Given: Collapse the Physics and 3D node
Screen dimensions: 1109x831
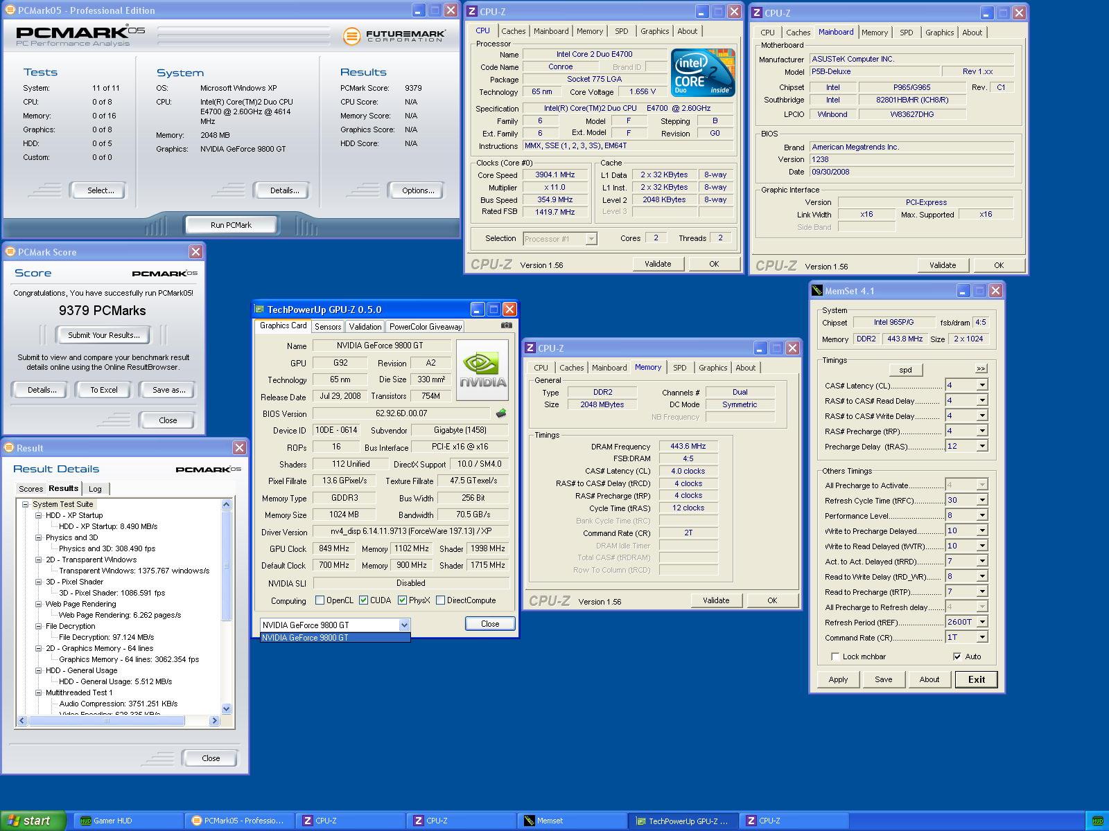Looking at the screenshot, I should point(39,537).
